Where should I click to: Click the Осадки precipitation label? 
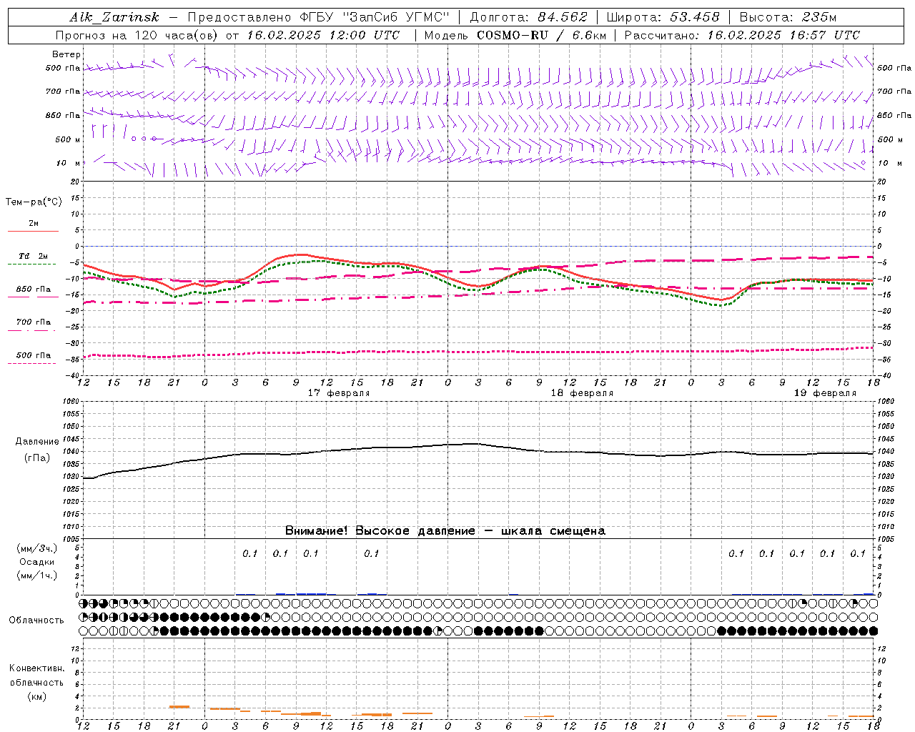click(36, 562)
